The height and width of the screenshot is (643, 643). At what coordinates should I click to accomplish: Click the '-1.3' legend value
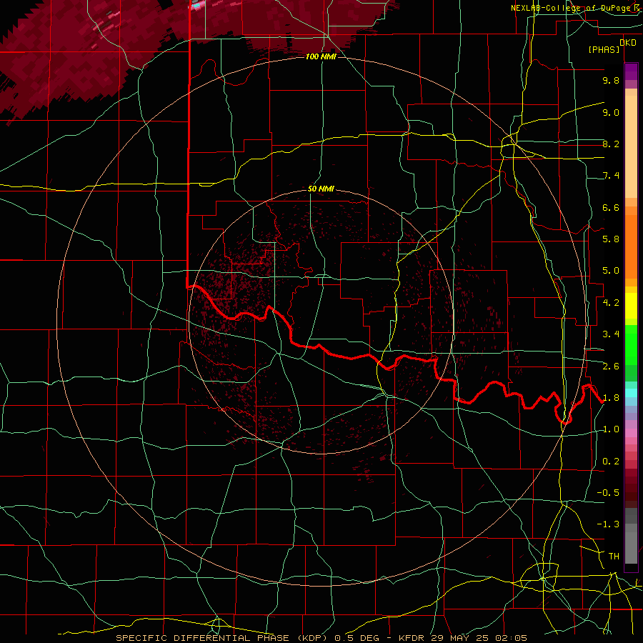[608, 524]
